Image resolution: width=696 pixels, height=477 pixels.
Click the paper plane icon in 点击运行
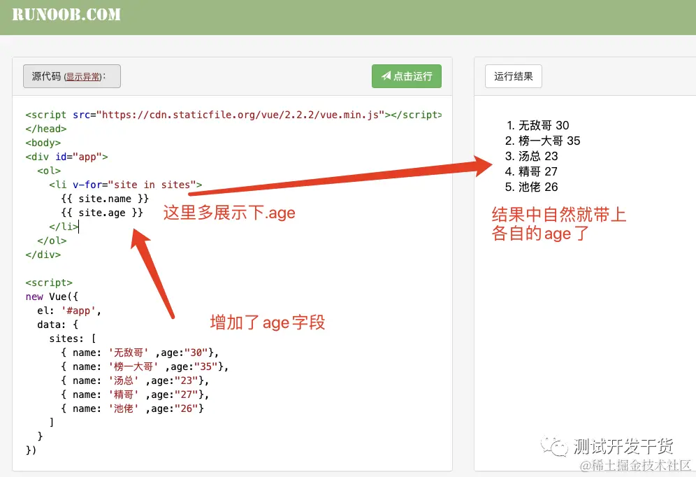tap(386, 76)
